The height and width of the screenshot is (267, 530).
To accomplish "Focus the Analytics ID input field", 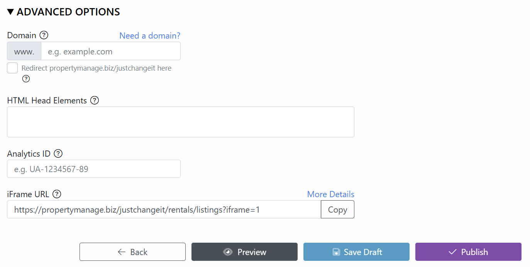I will click(94, 169).
